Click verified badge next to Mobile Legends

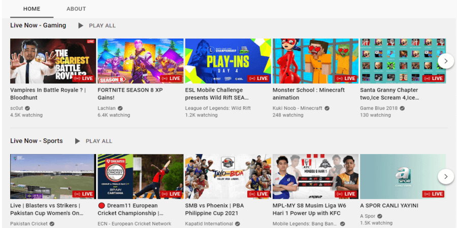click(342, 223)
